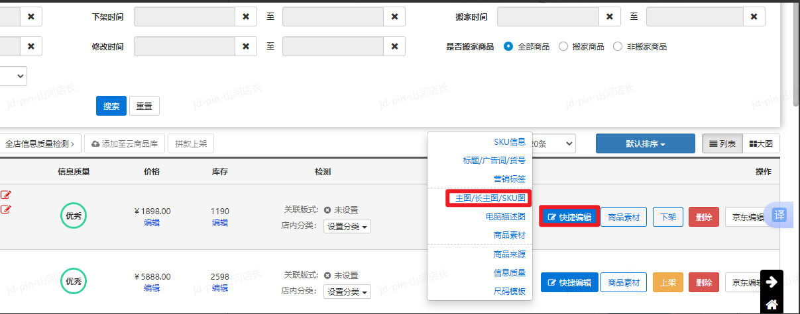Select the 非搬家商品 radio option
The width and height of the screenshot is (800, 314).
(x=618, y=47)
